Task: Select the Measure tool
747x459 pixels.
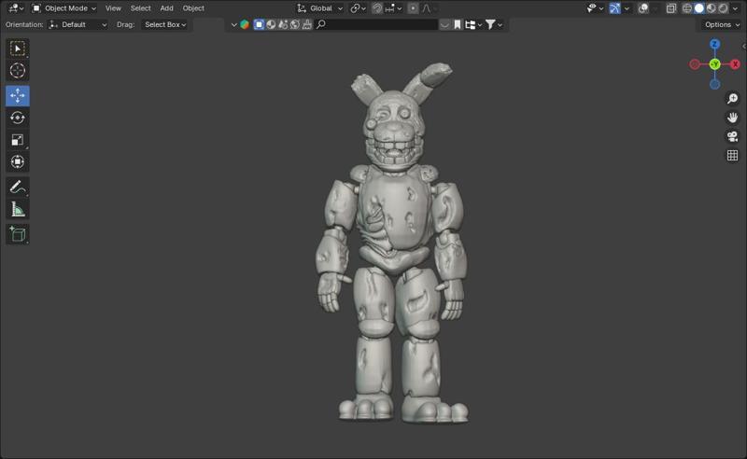Action: coord(17,210)
